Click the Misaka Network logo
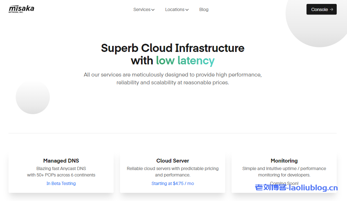Screen dimensions: 347x201 pyautogui.click(x=21, y=9)
